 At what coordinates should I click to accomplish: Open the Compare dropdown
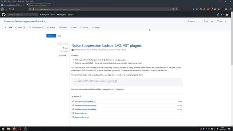63,56
